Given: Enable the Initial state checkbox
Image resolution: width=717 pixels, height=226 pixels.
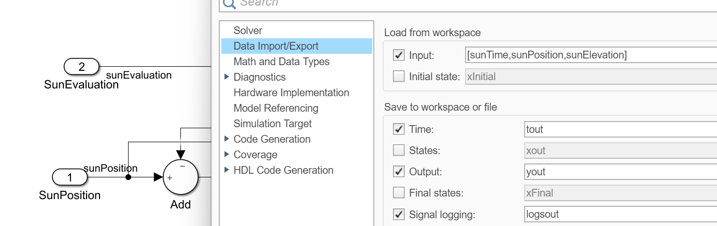Looking at the screenshot, I should click(x=399, y=77).
